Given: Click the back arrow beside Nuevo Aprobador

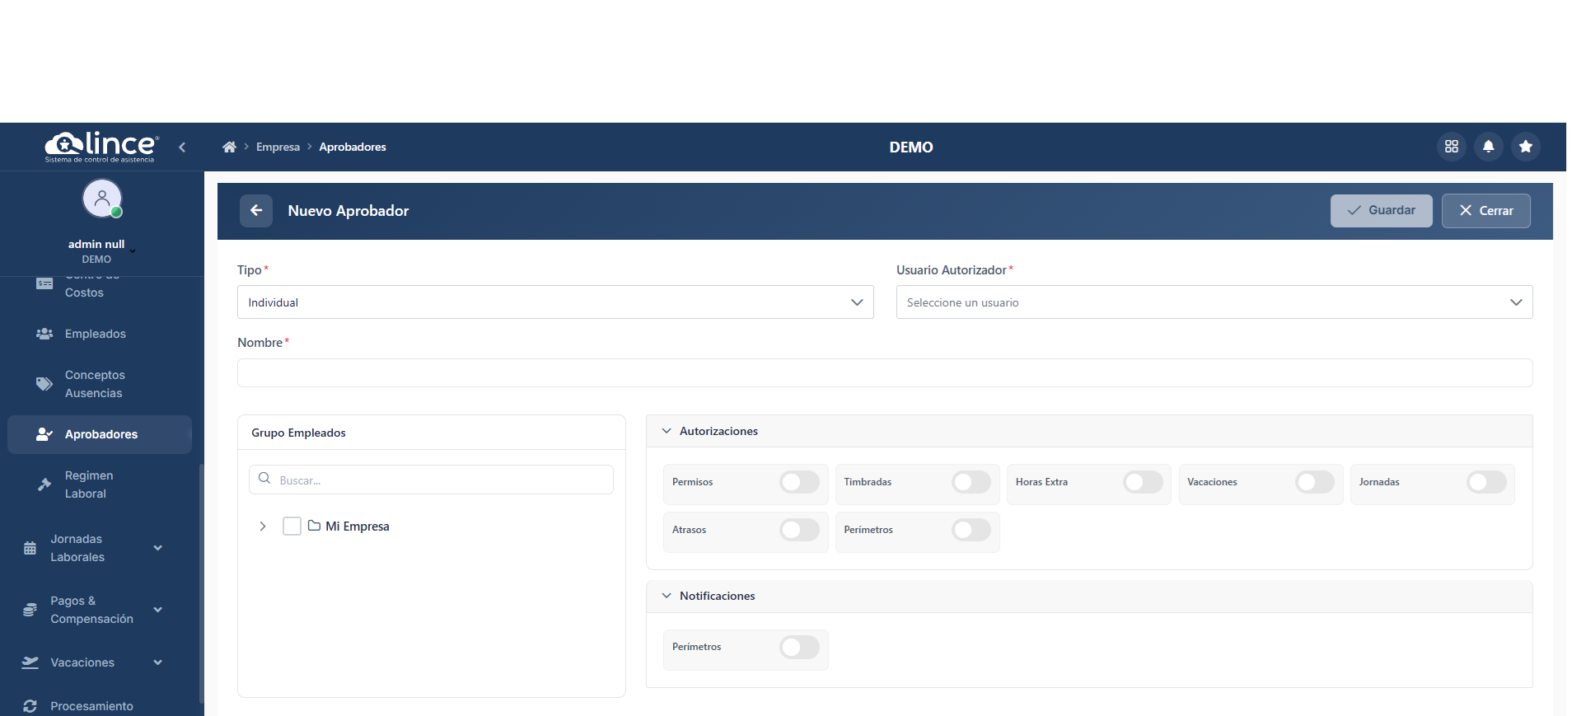Looking at the screenshot, I should [x=256, y=211].
